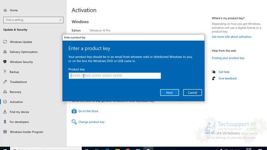Click the Windows Insider Program icon
The width and height of the screenshot is (267, 150).
[x=5, y=132]
